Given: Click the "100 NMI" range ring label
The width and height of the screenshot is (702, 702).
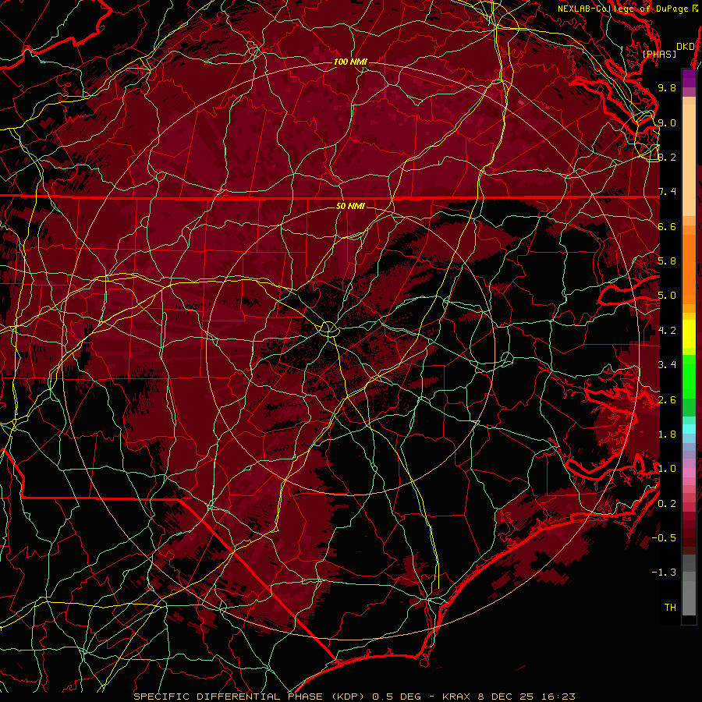Looking at the screenshot, I should (x=350, y=62).
